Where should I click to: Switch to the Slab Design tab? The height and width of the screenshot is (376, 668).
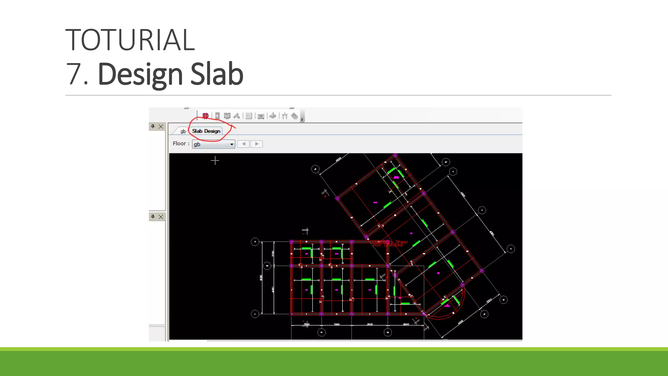(206, 131)
